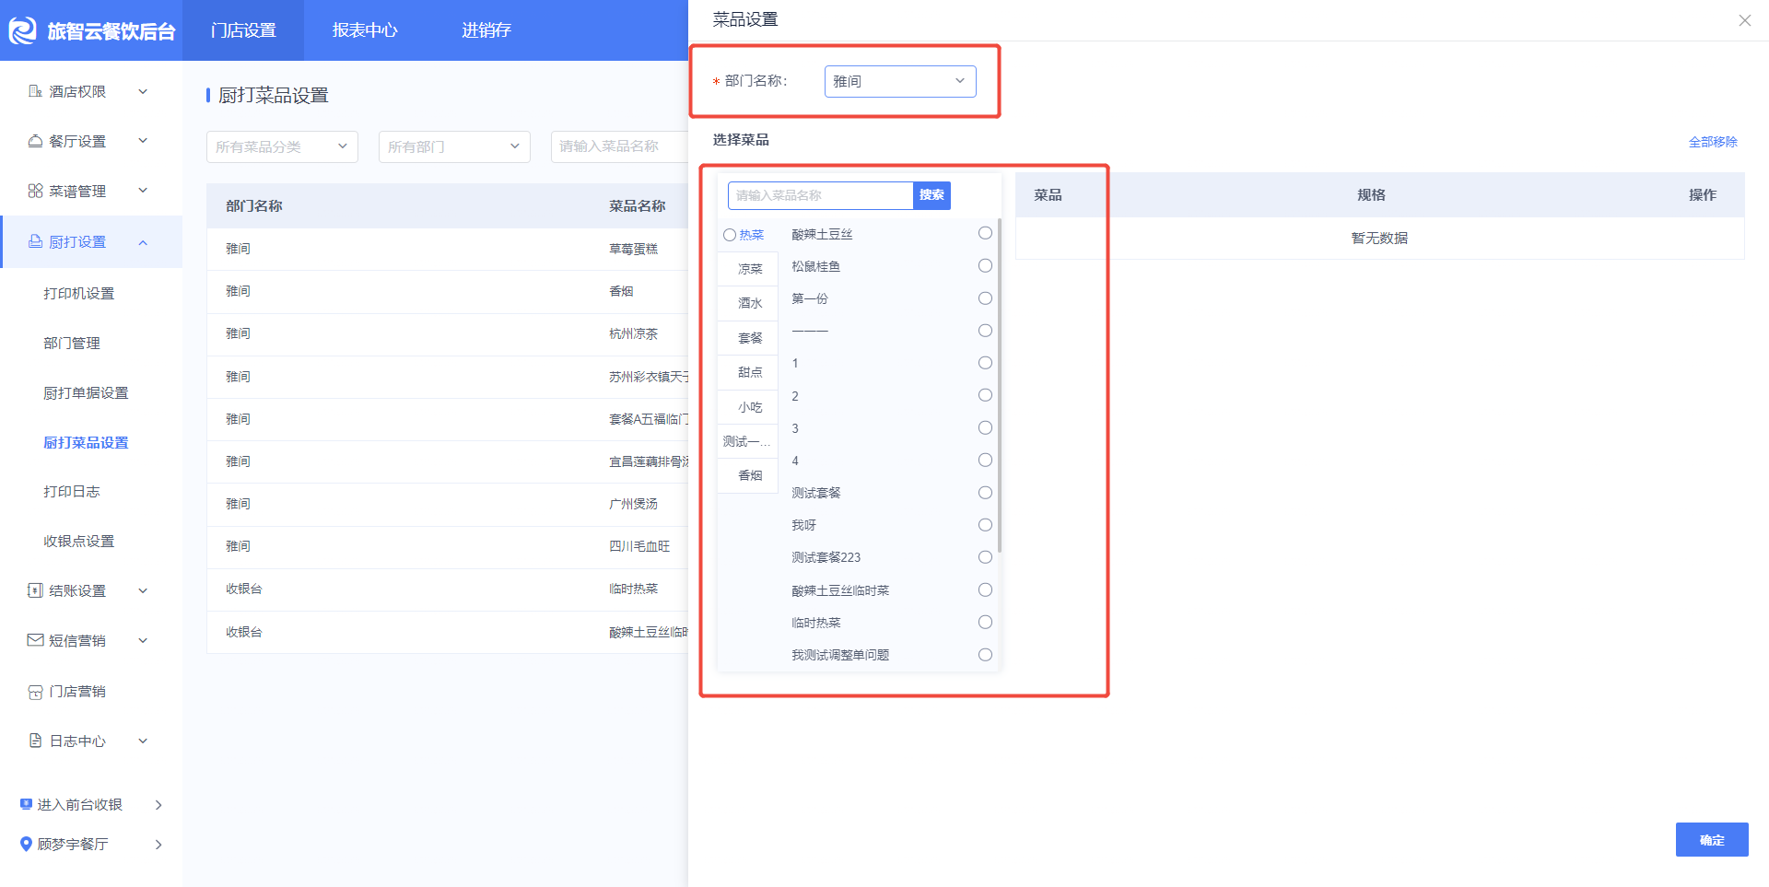
Task: Go to 部门管理 submenu
Action: click(x=72, y=343)
